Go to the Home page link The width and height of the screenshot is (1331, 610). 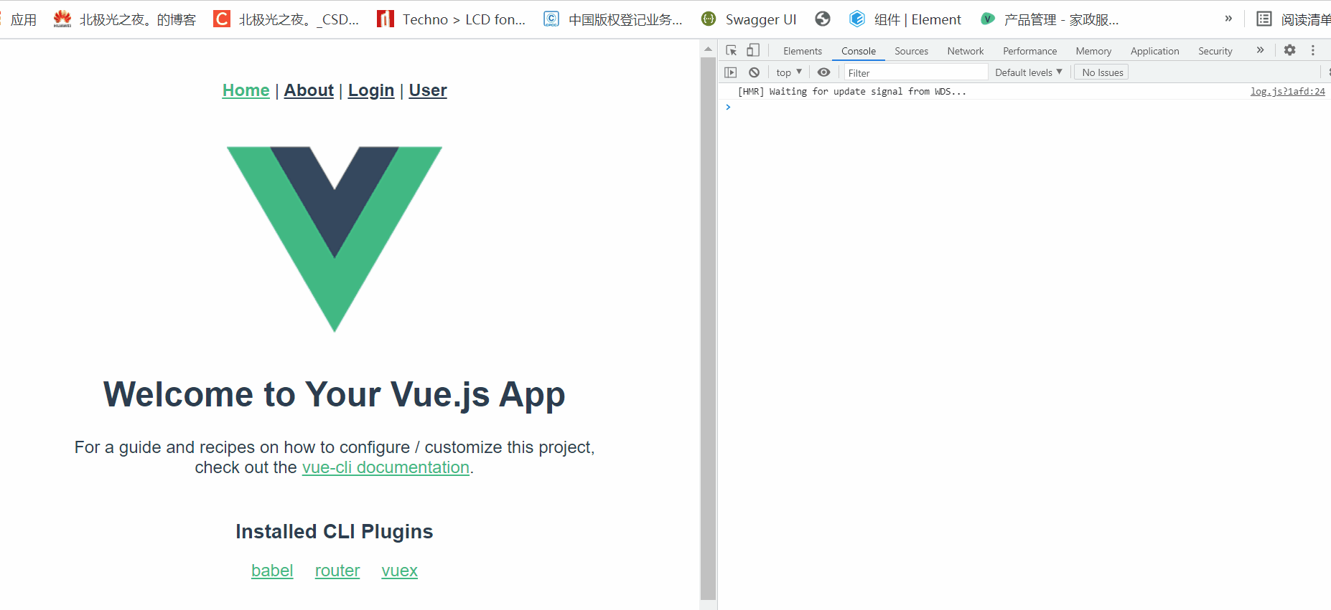[x=246, y=90]
